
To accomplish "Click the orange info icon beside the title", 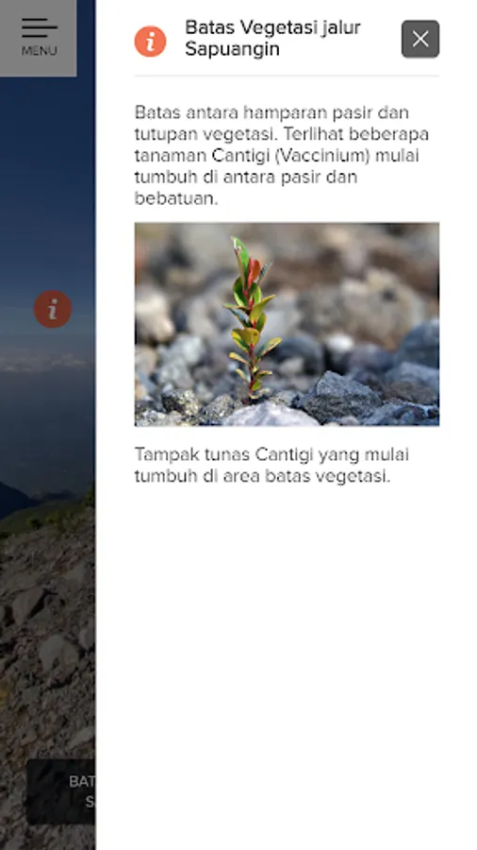I will point(150,42).
